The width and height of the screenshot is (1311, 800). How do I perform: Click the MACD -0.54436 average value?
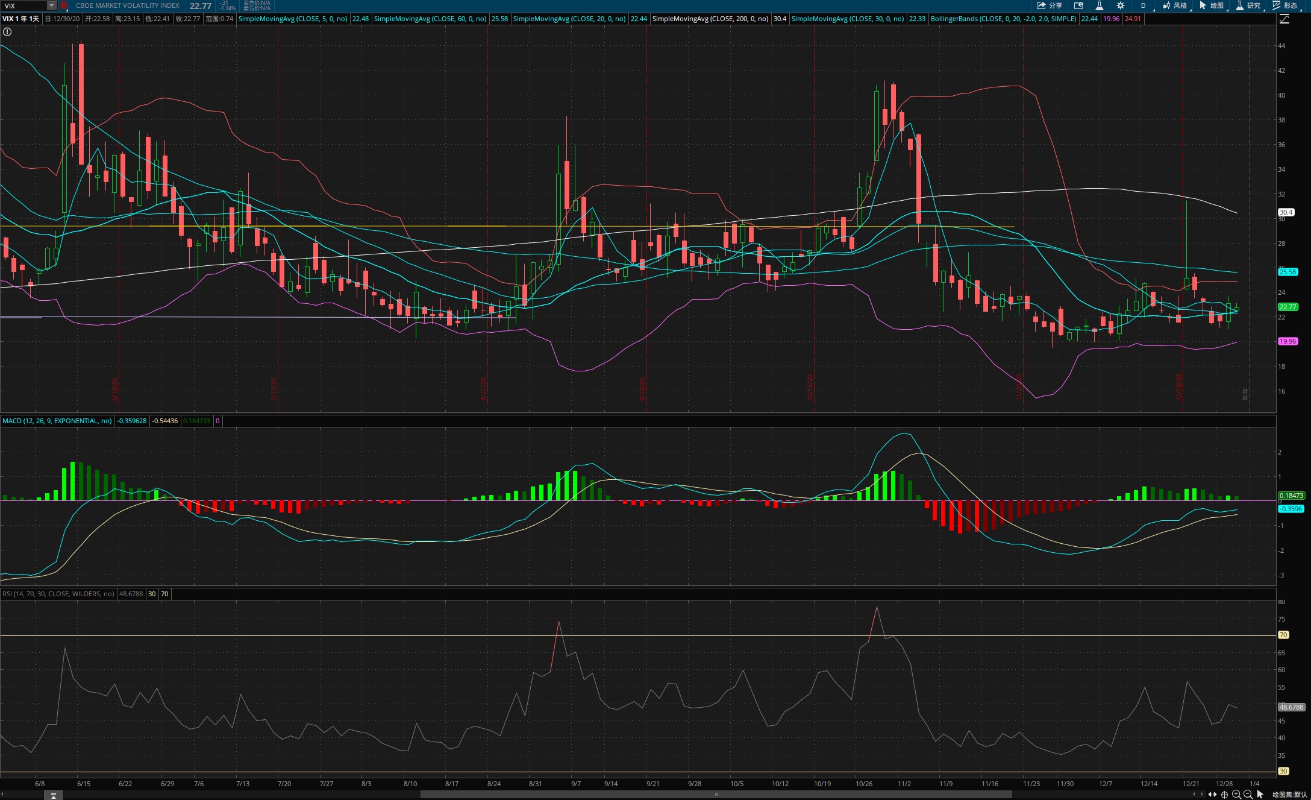pos(165,421)
